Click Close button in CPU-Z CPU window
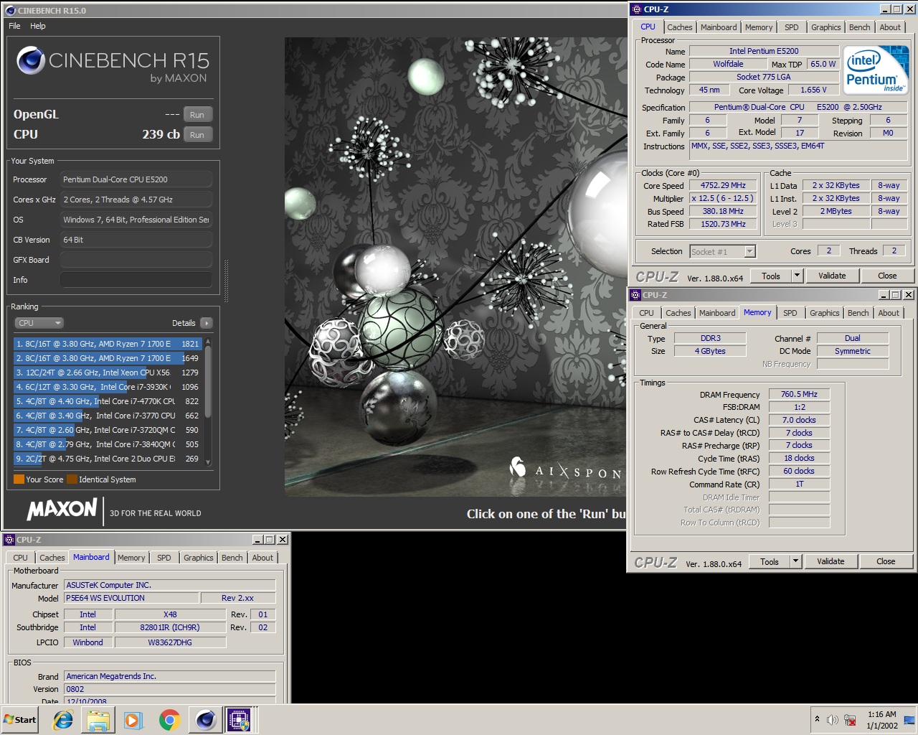 coord(887,276)
